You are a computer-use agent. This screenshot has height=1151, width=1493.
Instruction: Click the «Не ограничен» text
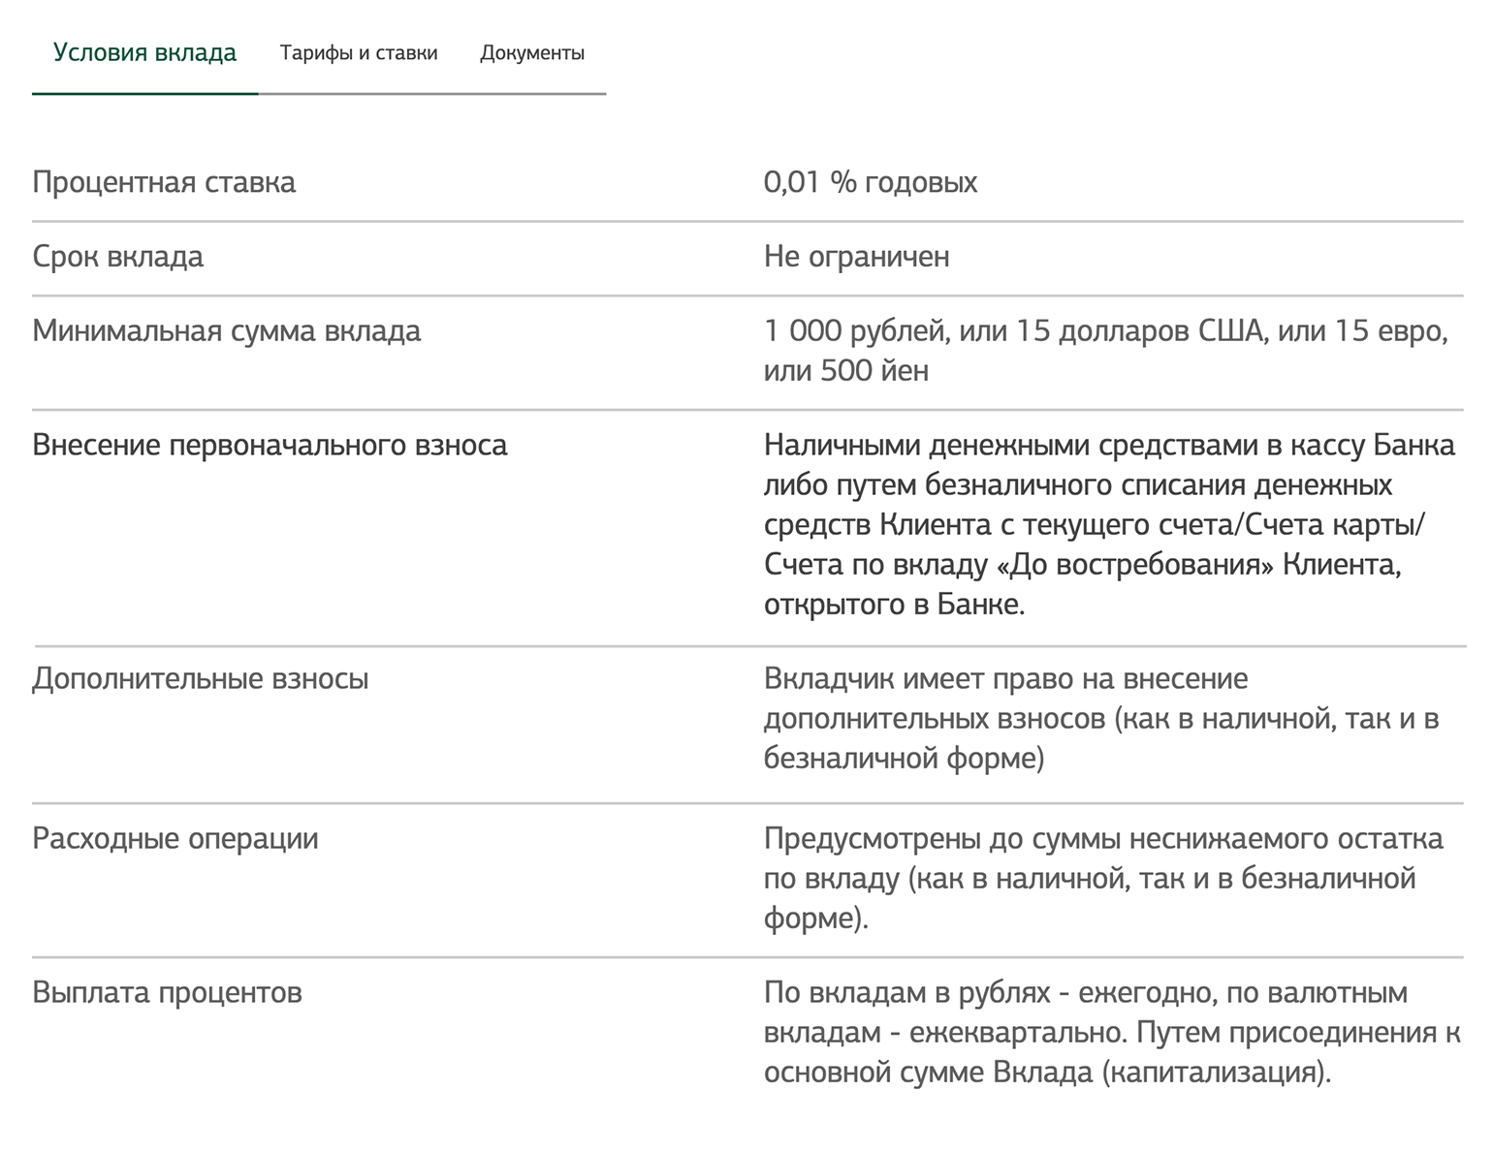point(859,256)
